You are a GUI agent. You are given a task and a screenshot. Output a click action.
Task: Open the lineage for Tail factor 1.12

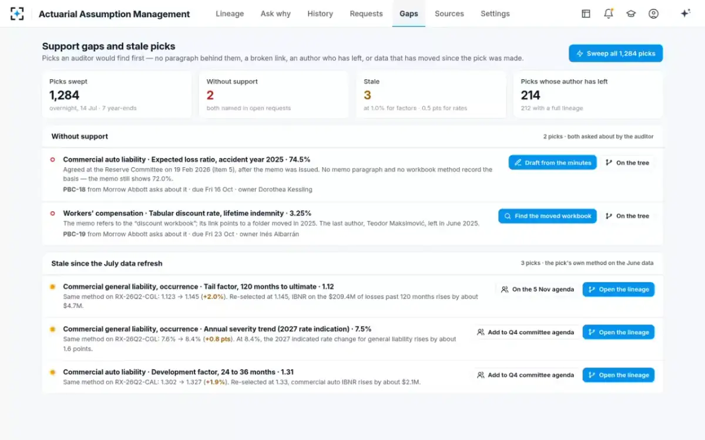pos(619,289)
